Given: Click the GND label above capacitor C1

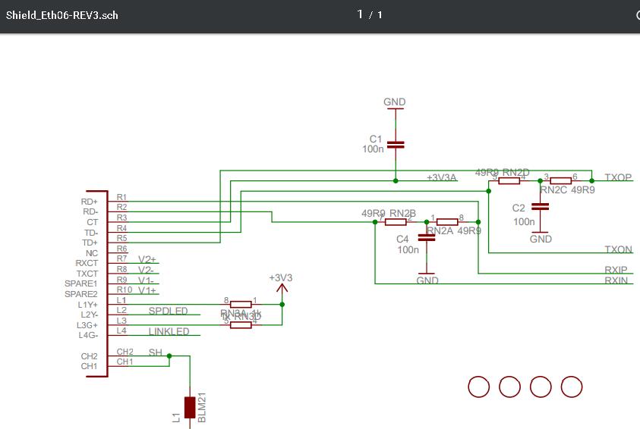Looking at the screenshot, I should point(394,102).
